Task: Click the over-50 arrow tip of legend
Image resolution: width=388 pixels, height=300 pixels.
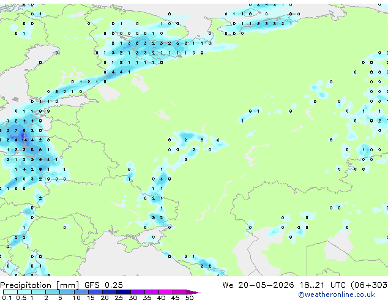Action: pos(194,292)
